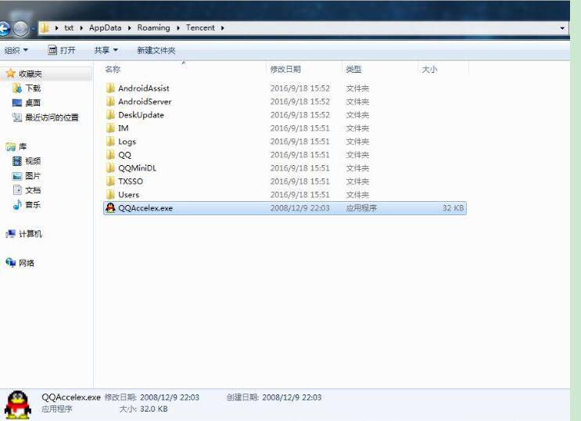Select the 收藏夹 favorites label in sidebar
The height and width of the screenshot is (421, 581).
(x=30, y=74)
